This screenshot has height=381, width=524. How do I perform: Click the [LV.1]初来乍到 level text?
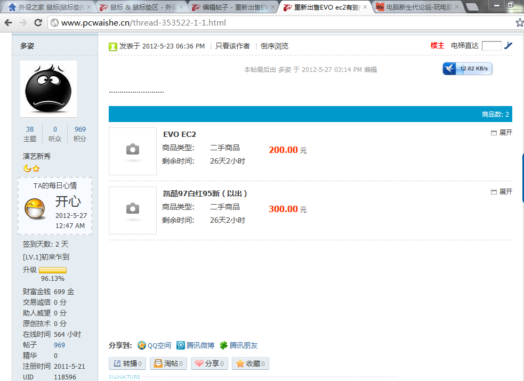(46, 257)
